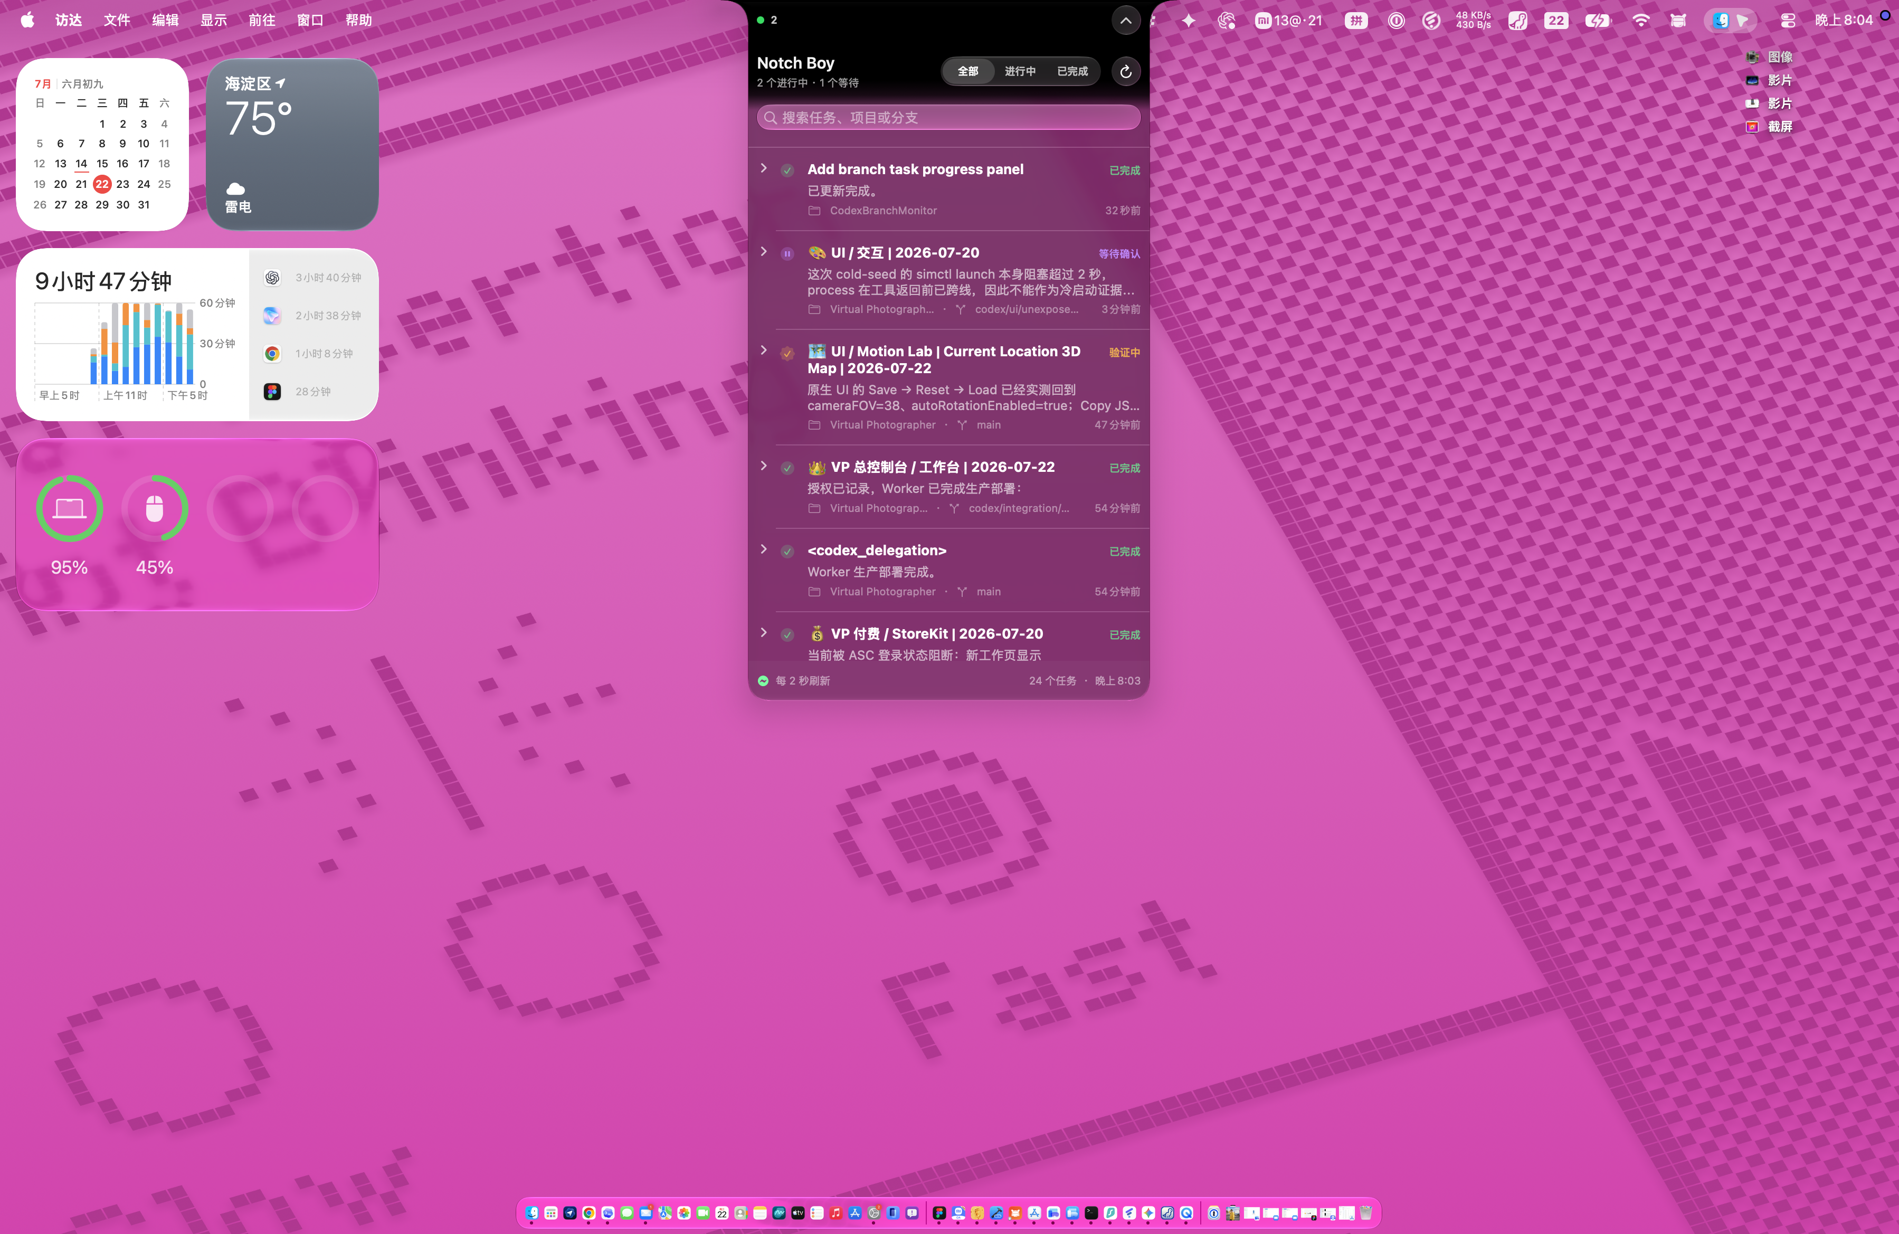
Task: Open the 前往 menu in menu bar
Action: (262, 20)
